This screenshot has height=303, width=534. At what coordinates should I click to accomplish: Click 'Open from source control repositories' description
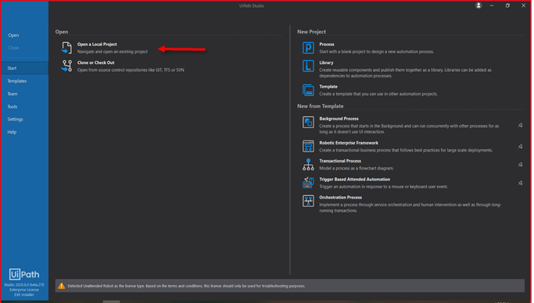coord(131,70)
